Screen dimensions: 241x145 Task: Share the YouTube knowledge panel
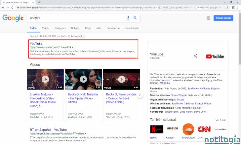pos(195,56)
